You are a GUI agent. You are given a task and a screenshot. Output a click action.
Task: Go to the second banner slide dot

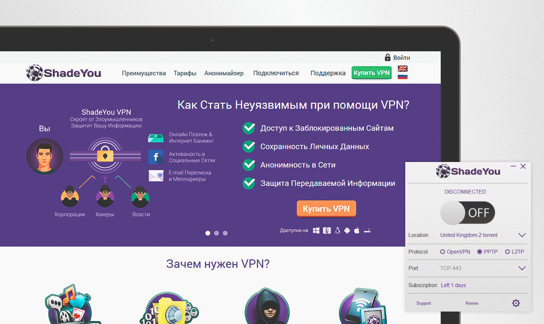(217, 233)
